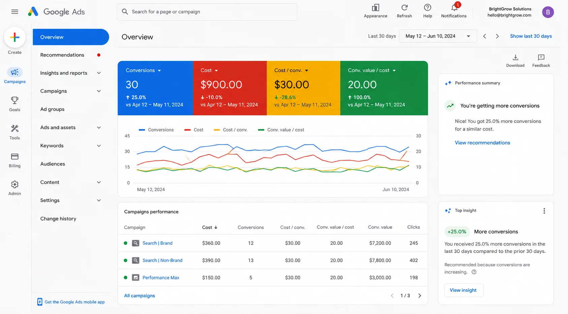This screenshot has width=568, height=314.
Task: Click the Google Ads logo
Action: pos(56,12)
